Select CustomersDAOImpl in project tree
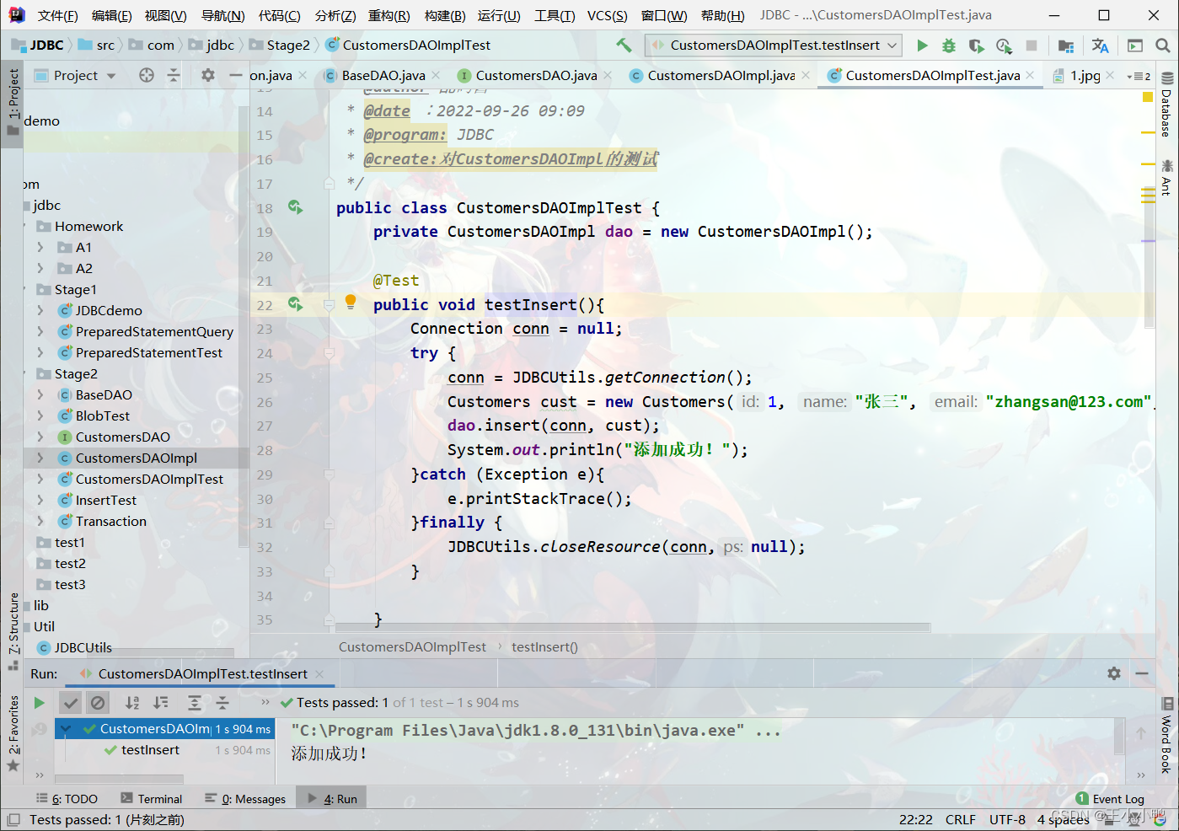 pyautogui.click(x=137, y=458)
